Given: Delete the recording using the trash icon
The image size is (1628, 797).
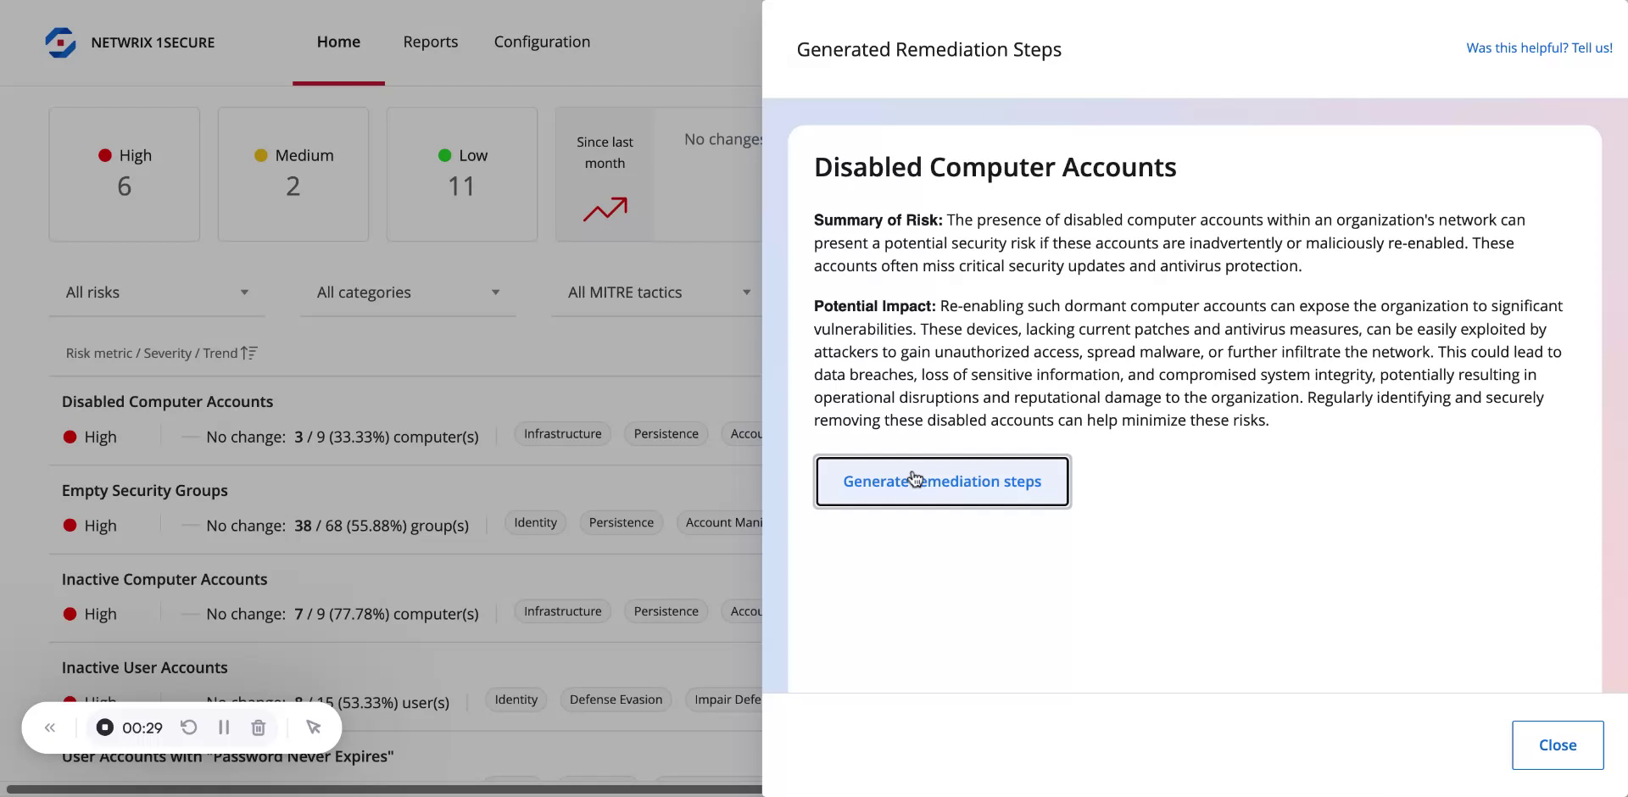Looking at the screenshot, I should click(x=258, y=727).
